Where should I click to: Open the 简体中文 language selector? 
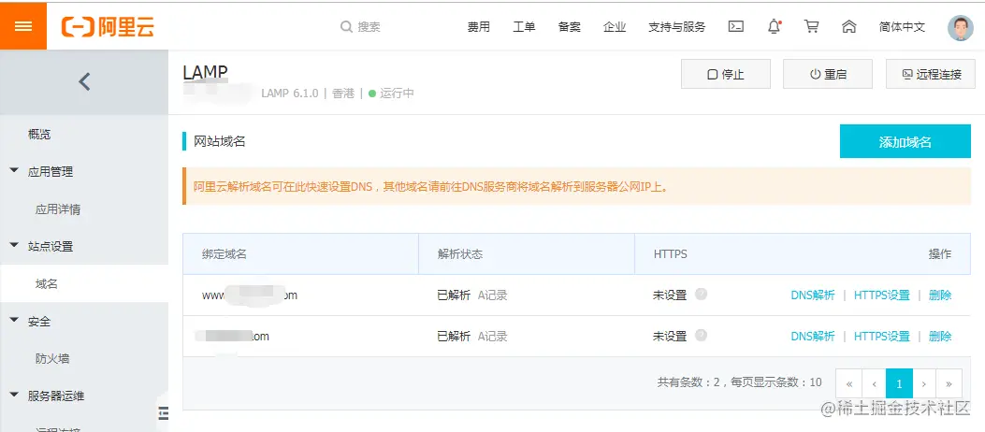(x=902, y=27)
